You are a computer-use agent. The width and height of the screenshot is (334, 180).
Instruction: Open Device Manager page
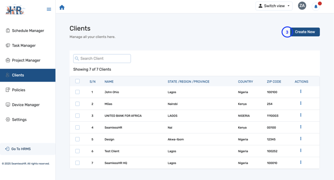(28, 105)
